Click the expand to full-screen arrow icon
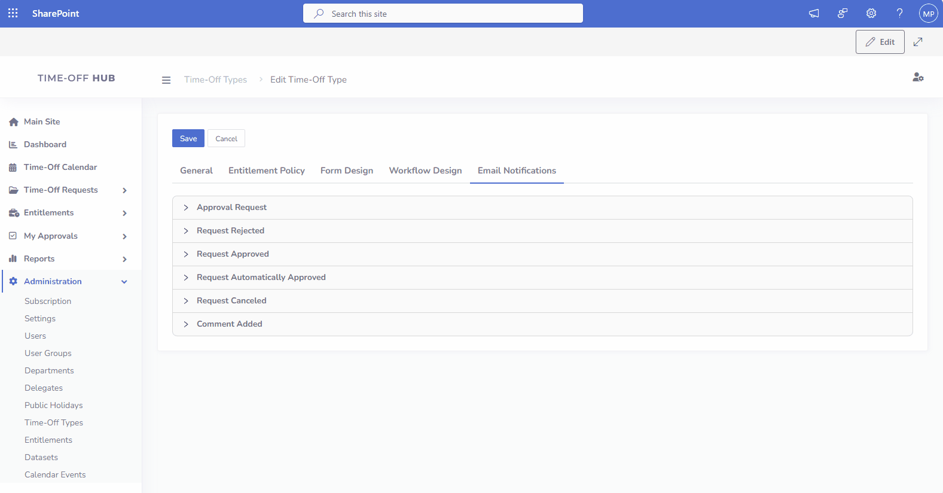The image size is (943, 493). pyautogui.click(x=918, y=42)
